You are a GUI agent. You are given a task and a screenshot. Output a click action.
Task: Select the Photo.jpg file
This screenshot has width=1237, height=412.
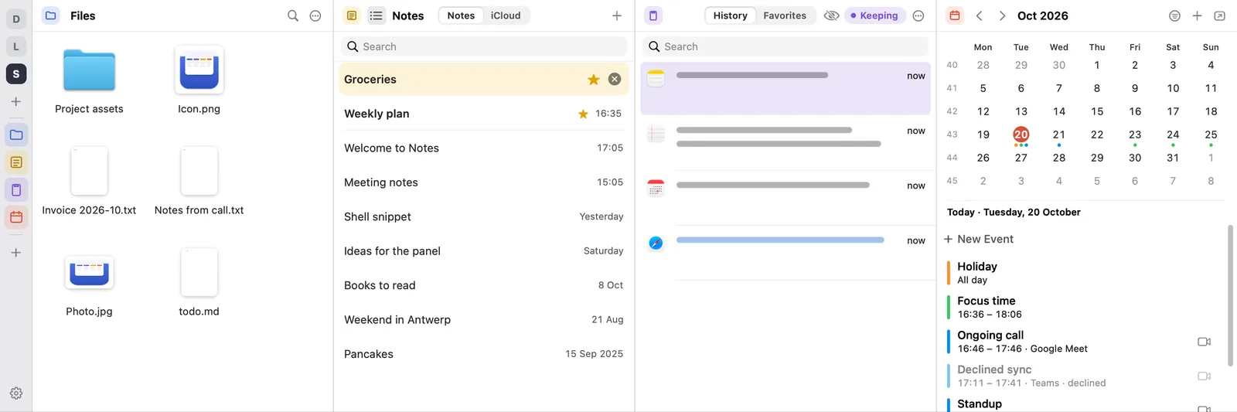(89, 283)
